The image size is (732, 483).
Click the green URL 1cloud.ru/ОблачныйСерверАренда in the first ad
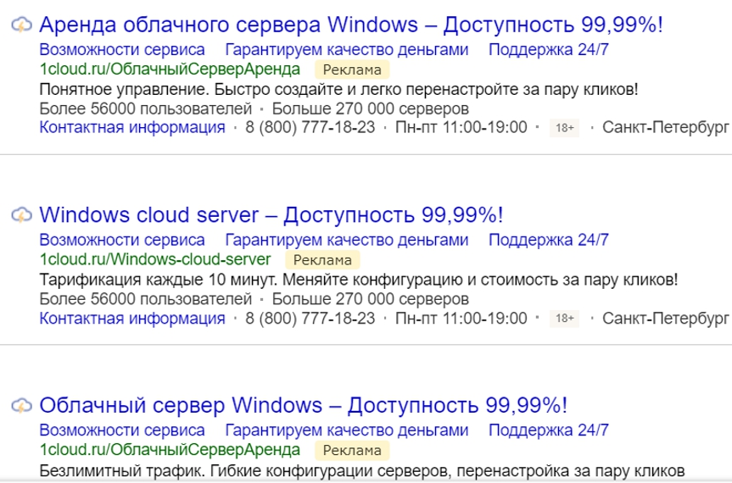pos(170,69)
